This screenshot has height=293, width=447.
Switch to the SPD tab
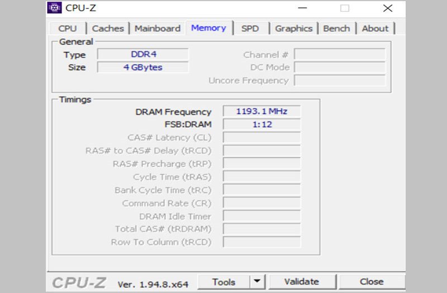pos(250,28)
